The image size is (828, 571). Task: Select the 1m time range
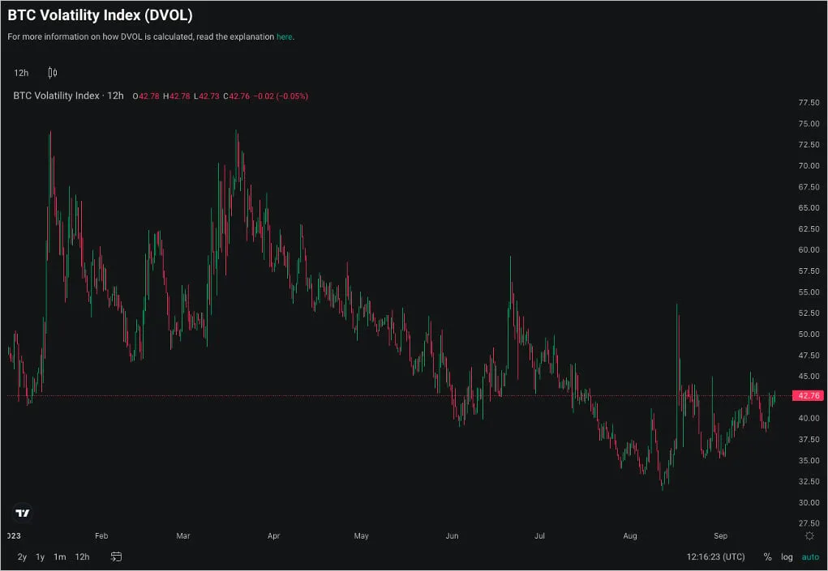pyautogui.click(x=60, y=556)
